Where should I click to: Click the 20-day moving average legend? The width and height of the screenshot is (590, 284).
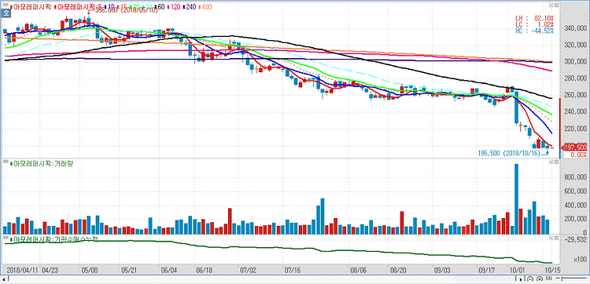point(135,7)
